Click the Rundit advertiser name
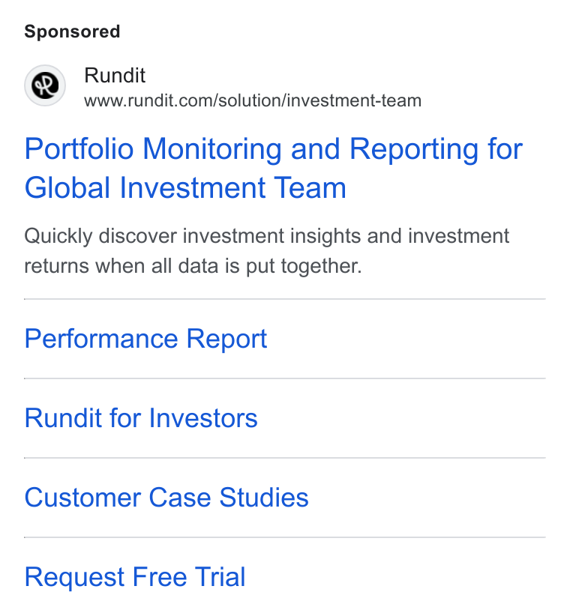The width and height of the screenshot is (570, 616). (x=115, y=75)
